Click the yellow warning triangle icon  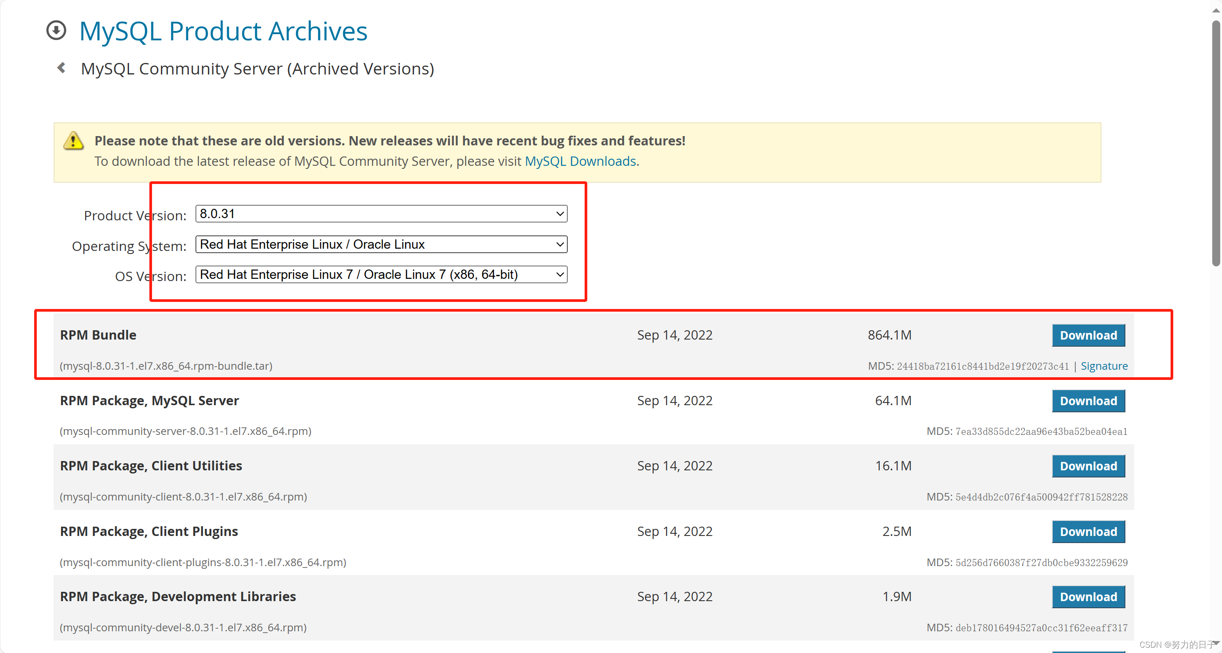[74, 141]
